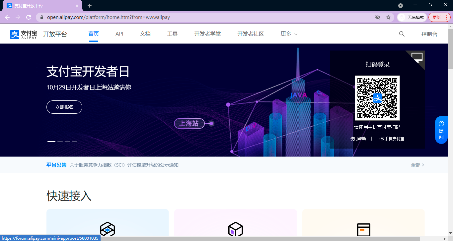Click the orange card icon on the right quick-access card
The height and width of the screenshot is (241, 453).
point(363,229)
